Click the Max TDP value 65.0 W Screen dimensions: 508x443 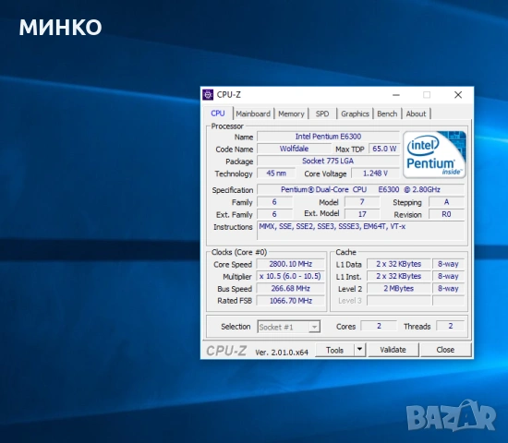384,149
